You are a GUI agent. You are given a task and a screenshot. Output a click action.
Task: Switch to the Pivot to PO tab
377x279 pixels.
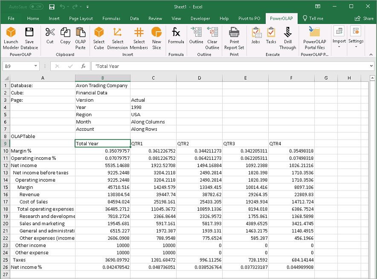(x=249, y=18)
